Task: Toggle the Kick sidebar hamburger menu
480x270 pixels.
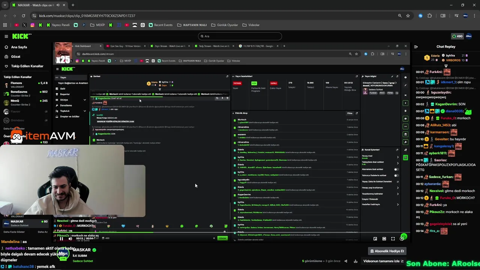Action: click(6, 36)
